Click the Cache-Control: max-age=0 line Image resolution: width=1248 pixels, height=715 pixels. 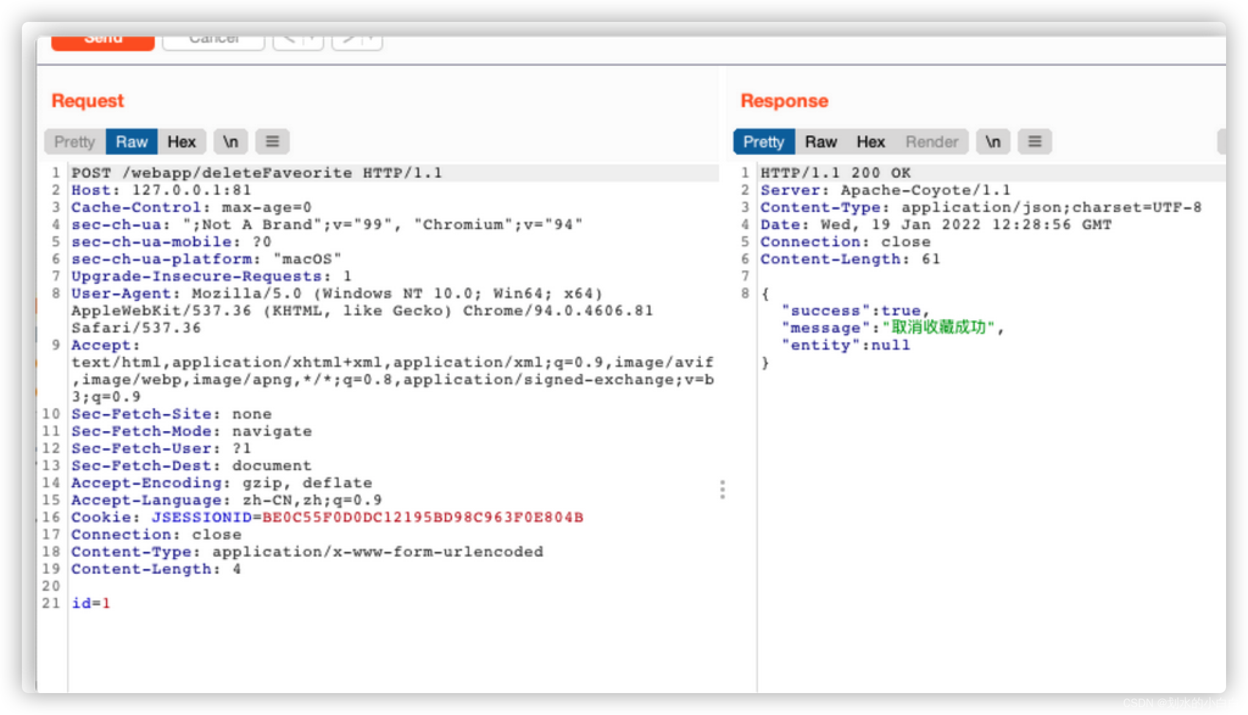pyautogui.click(x=191, y=207)
